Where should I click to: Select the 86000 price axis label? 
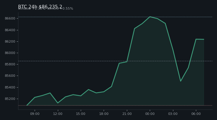click(x=10, y=53)
